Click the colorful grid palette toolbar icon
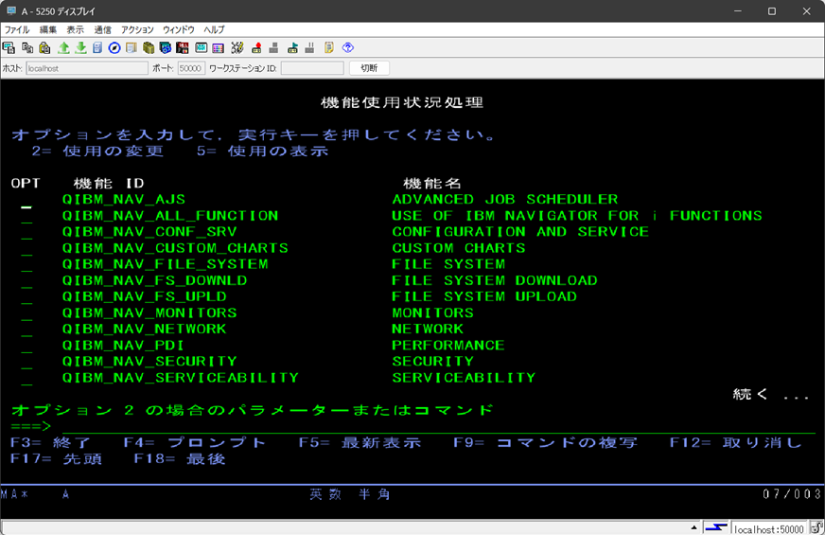 pos(218,47)
